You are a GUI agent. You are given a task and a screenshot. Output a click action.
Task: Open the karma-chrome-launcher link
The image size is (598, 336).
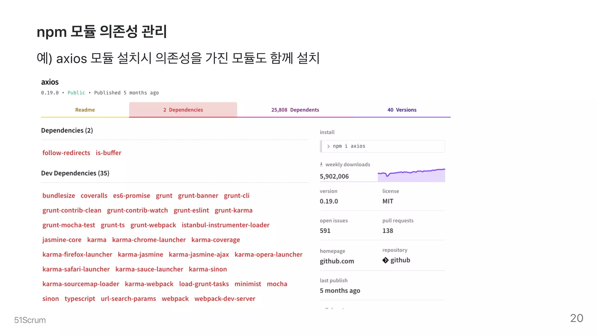pyautogui.click(x=149, y=240)
